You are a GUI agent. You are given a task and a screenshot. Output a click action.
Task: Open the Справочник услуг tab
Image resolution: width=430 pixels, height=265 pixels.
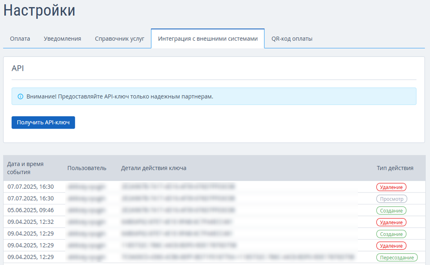(120, 39)
